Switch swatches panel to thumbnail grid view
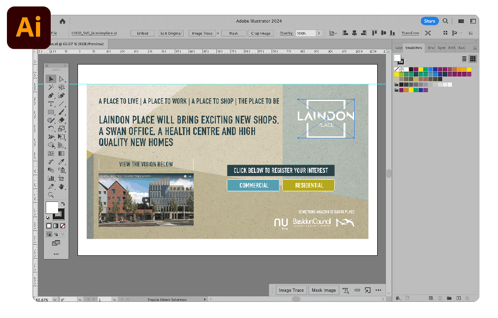 pos(473,59)
